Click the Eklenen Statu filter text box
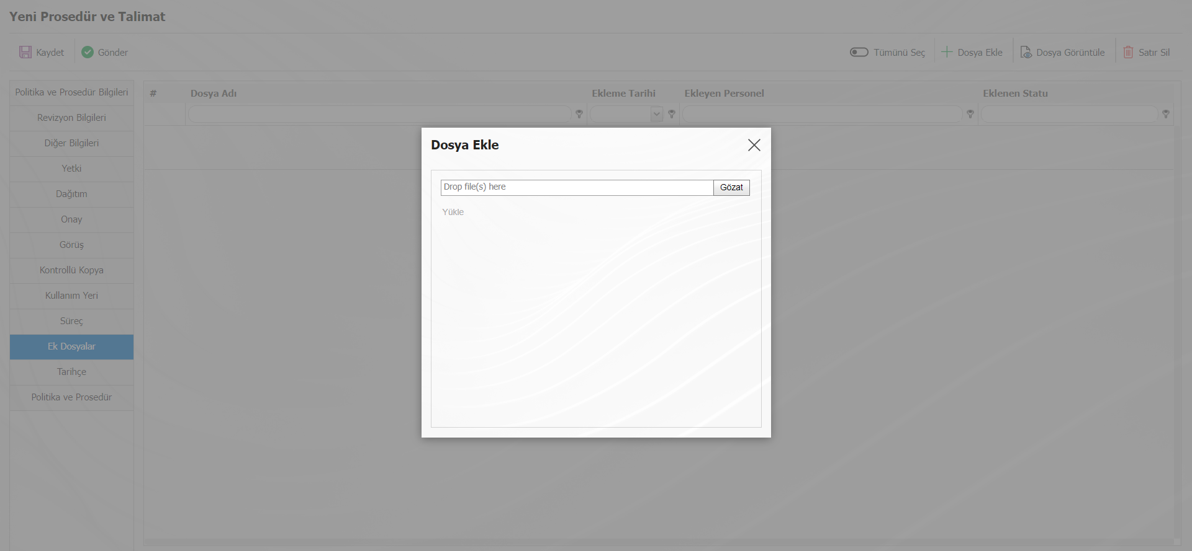This screenshot has width=1192, height=551. click(x=1069, y=114)
